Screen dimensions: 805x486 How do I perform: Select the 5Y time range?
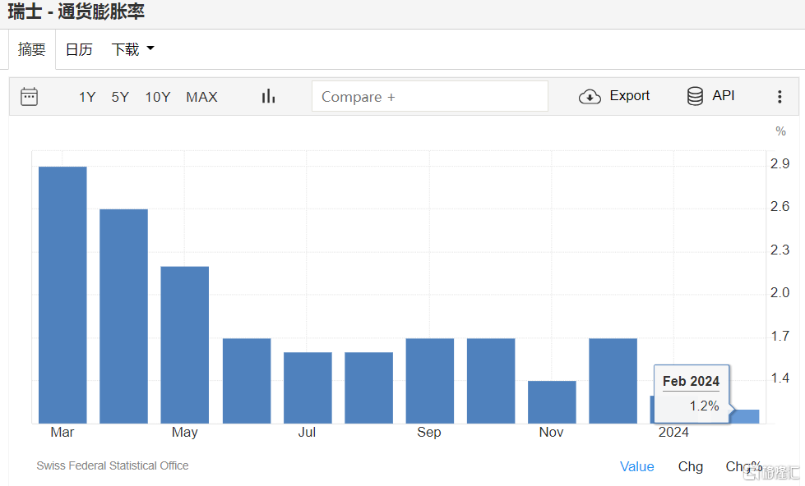(x=120, y=97)
